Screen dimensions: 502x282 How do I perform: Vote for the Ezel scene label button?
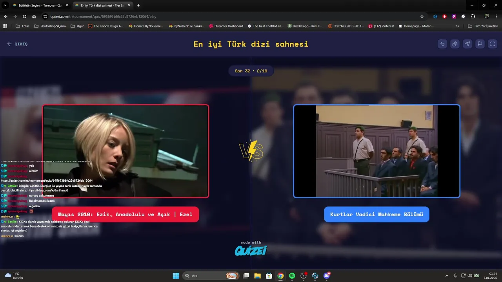pyautogui.click(x=125, y=215)
